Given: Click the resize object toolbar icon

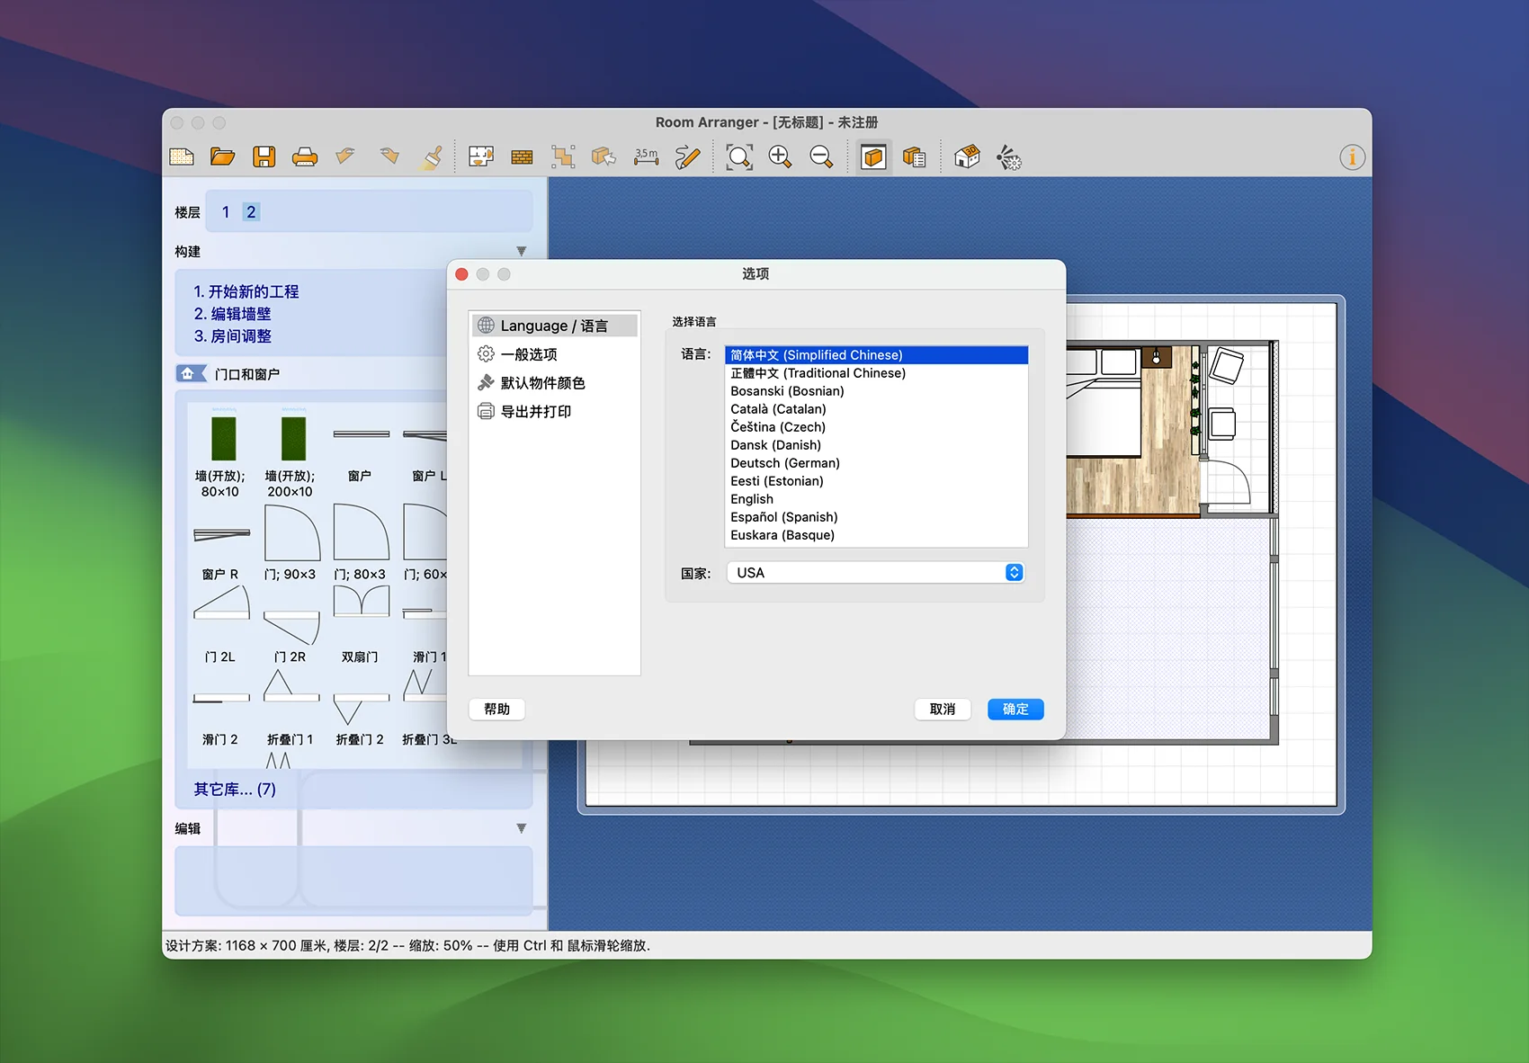Looking at the screenshot, I should coord(563,157).
